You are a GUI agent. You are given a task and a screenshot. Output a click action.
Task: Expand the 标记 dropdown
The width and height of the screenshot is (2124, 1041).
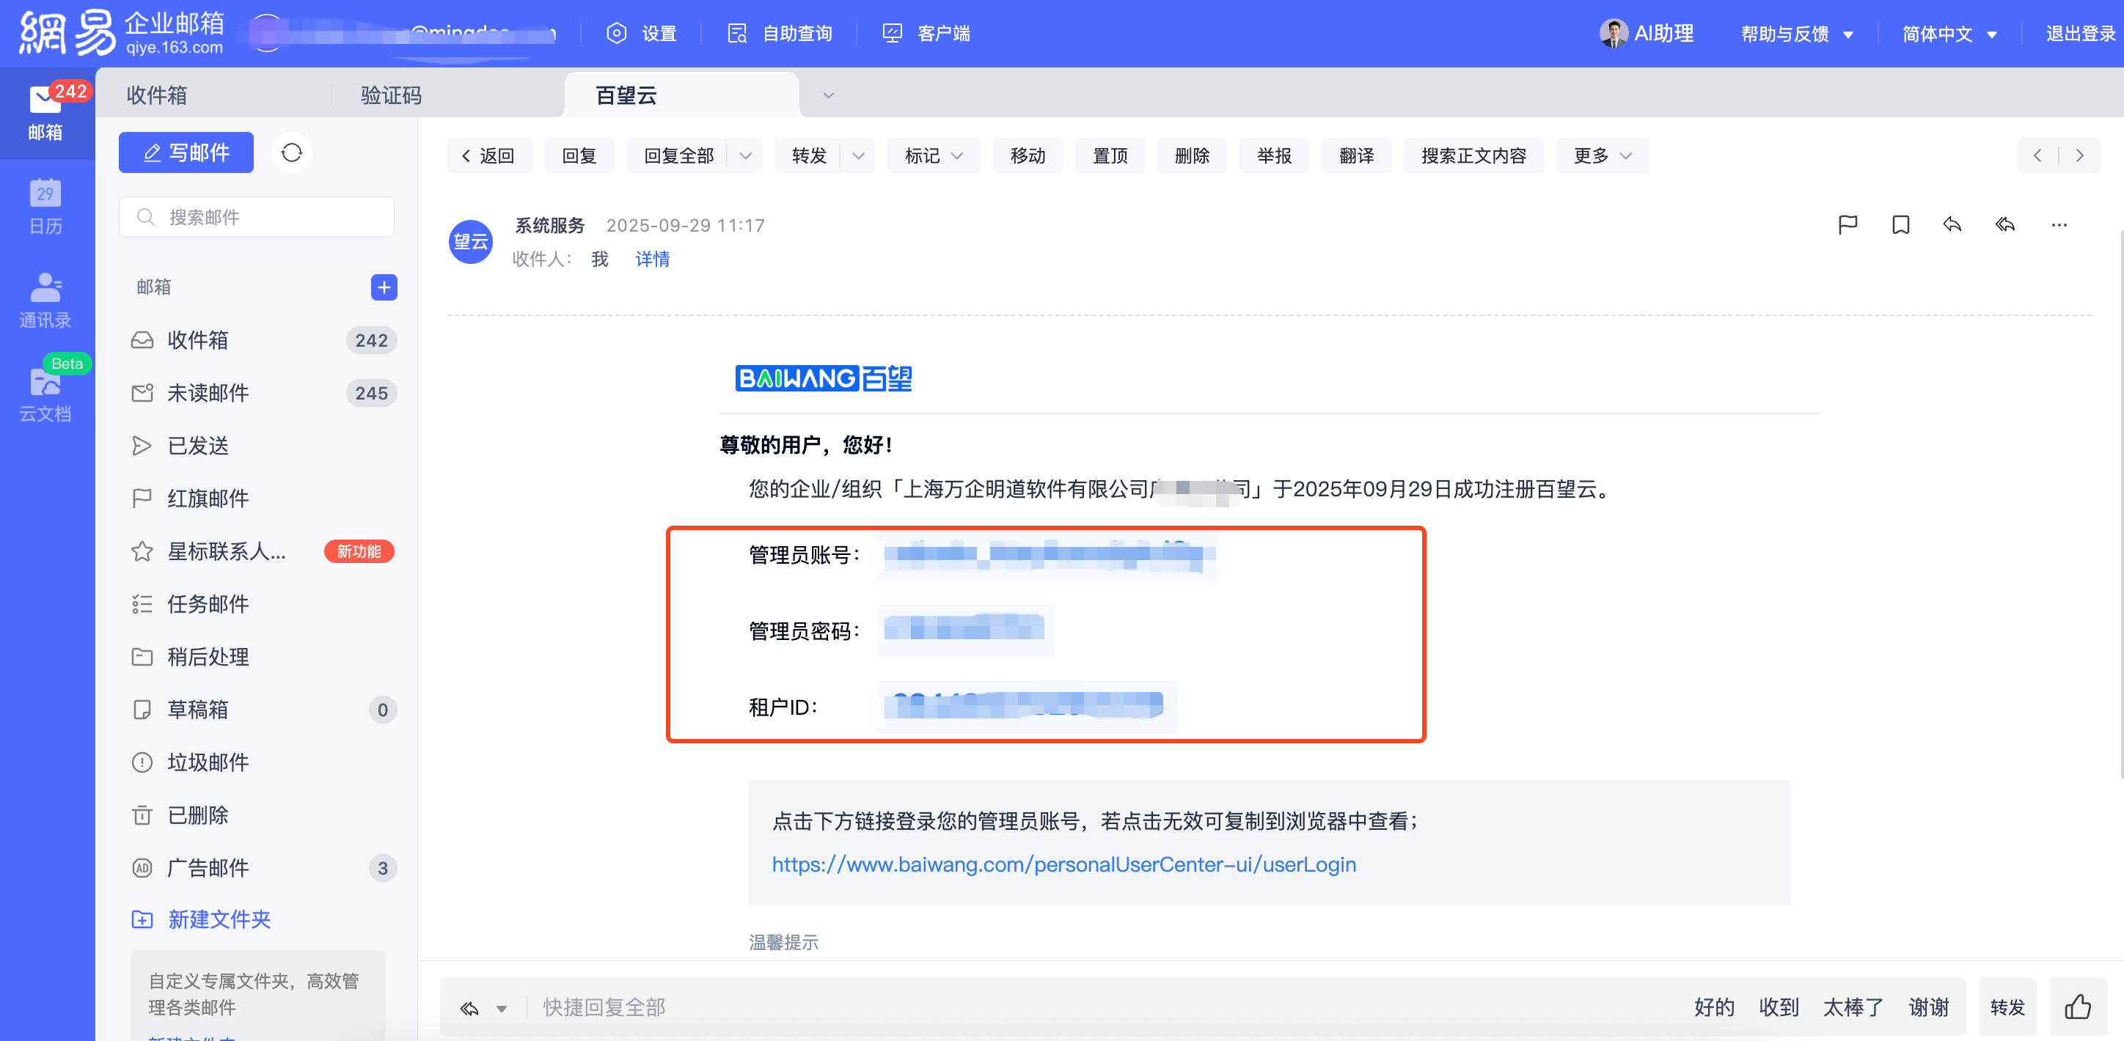tap(934, 155)
